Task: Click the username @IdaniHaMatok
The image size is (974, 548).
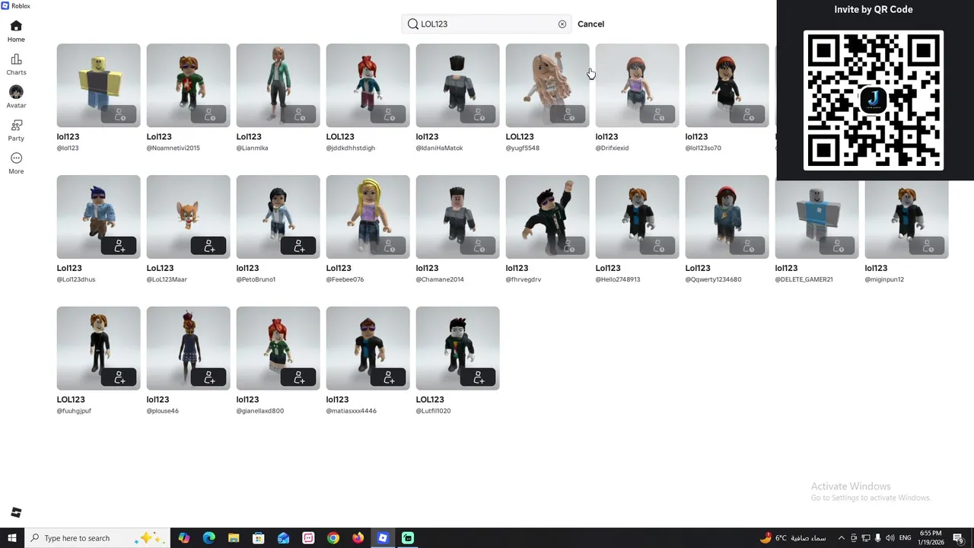Action: click(x=439, y=148)
